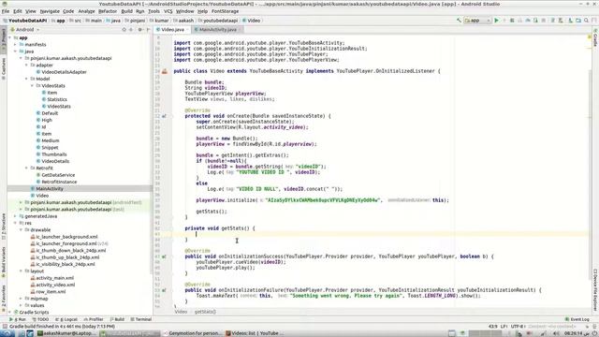Viewport: 599px width, 337px height.
Task: Switch to the MainActivity.java editor tab
Action: coord(217,29)
